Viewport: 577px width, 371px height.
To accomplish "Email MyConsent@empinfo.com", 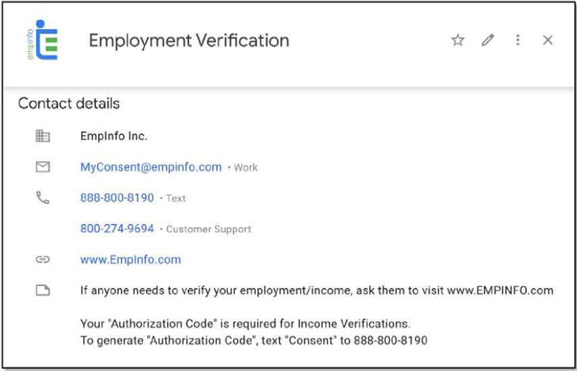I will pyautogui.click(x=150, y=167).
